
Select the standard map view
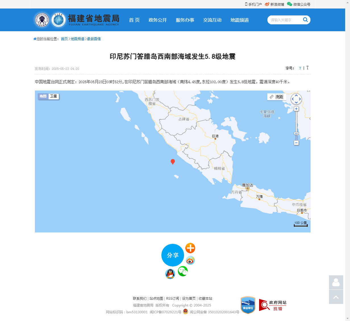click(x=43, y=96)
